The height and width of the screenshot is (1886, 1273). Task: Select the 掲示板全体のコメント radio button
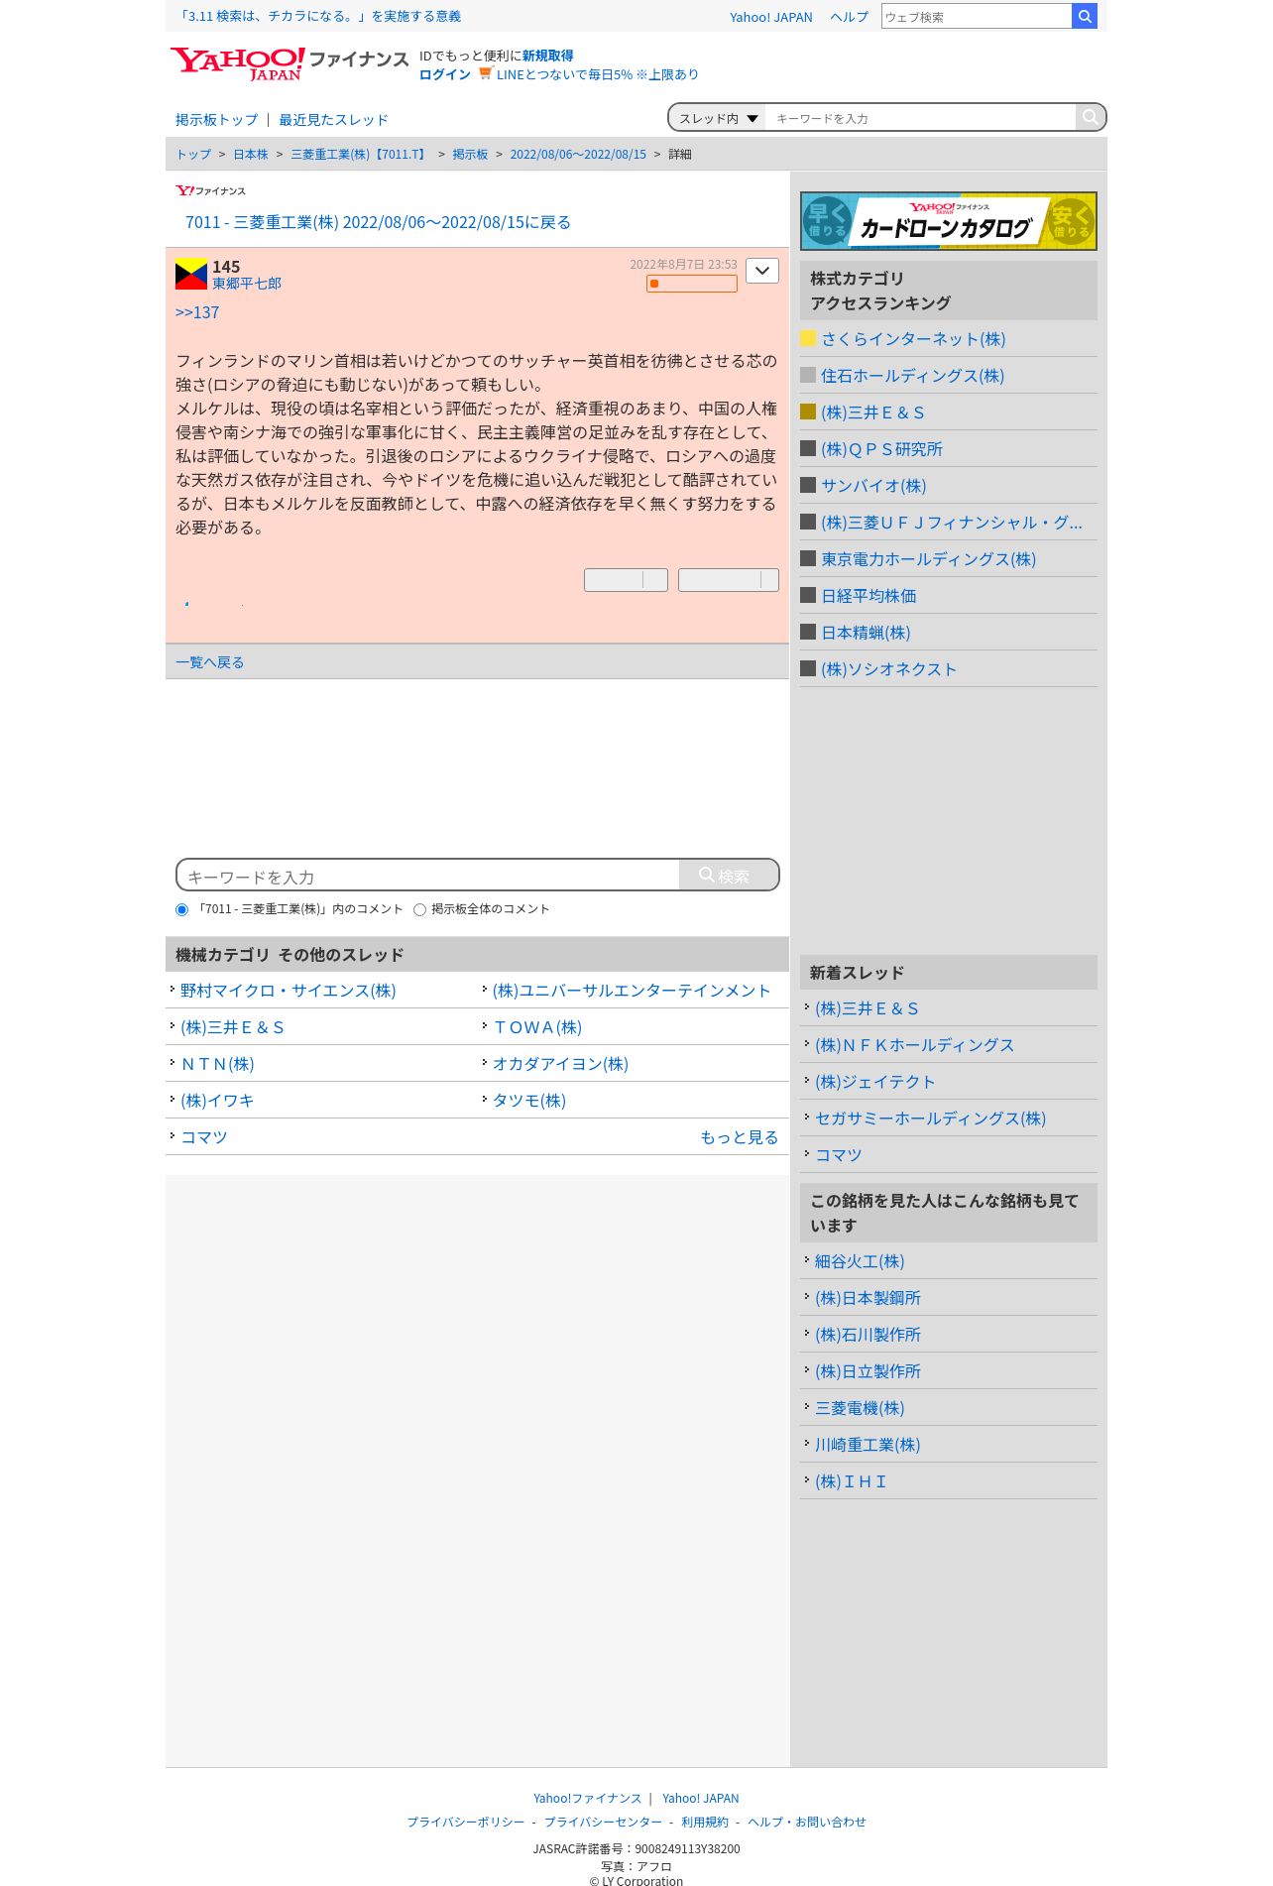(419, 909)
